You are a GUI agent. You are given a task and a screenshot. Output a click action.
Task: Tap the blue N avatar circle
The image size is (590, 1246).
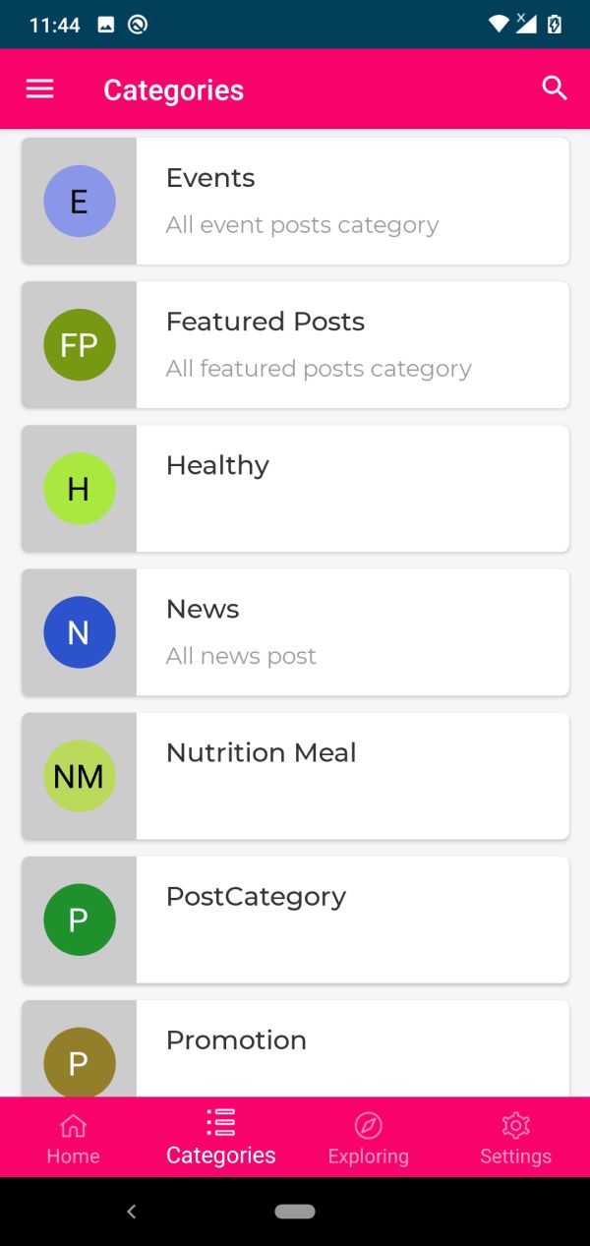point(80,632)
